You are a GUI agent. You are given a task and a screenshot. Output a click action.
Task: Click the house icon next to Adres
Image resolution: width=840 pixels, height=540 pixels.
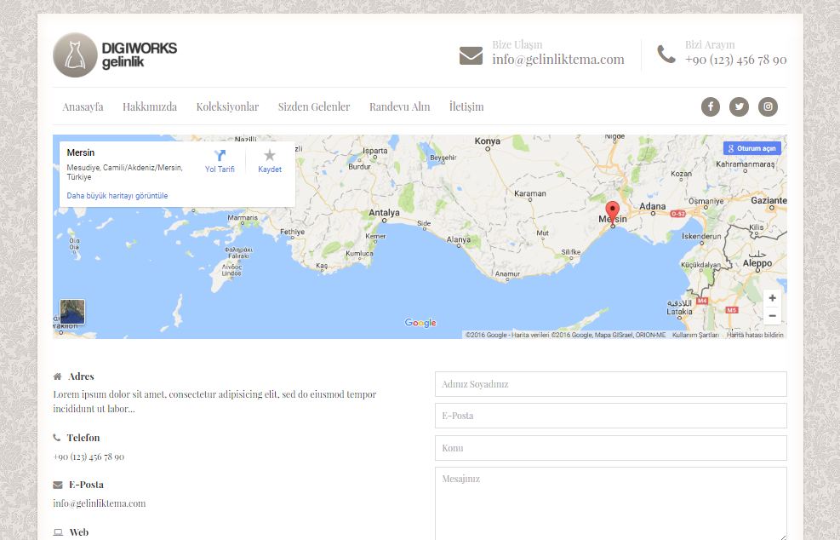[x=57, y=376]
